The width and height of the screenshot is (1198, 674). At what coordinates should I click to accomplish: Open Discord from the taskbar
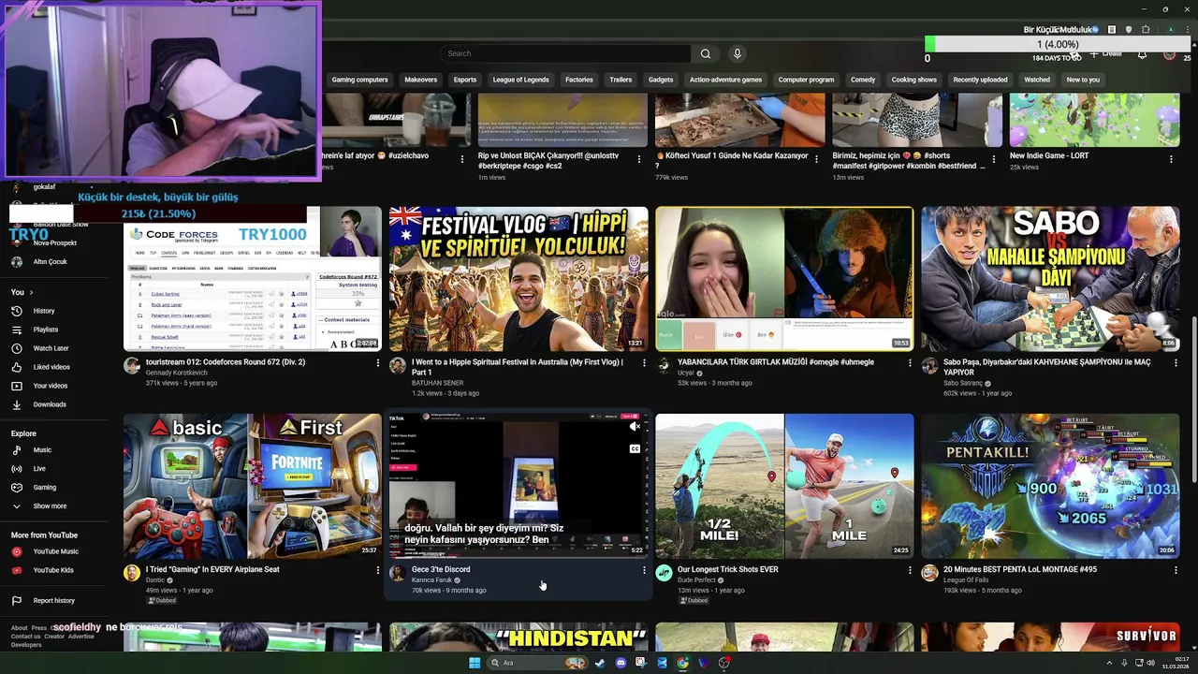pos(621,663)
